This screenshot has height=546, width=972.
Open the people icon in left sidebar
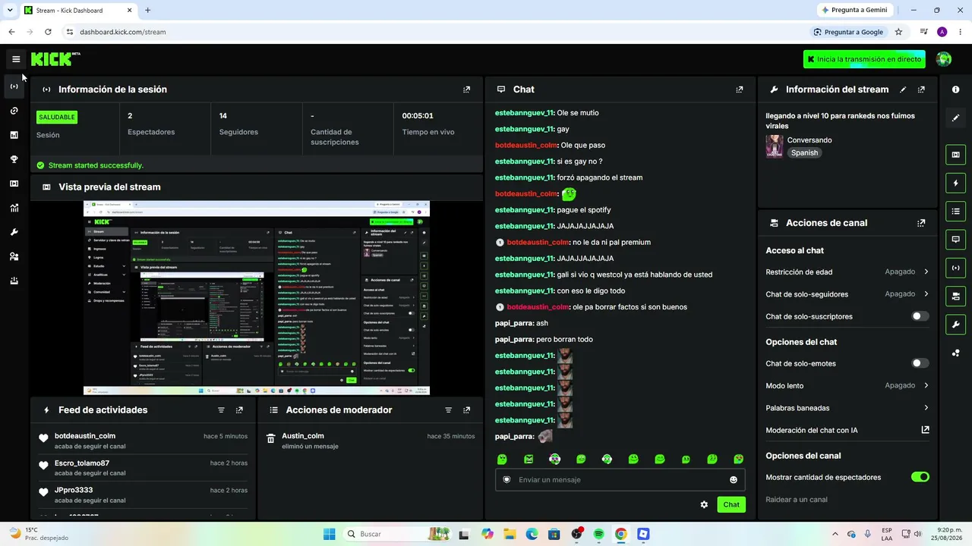coord(14,256)
